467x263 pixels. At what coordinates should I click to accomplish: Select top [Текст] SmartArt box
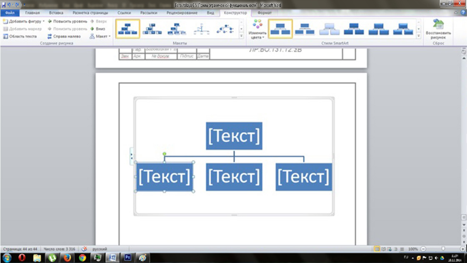234,136
